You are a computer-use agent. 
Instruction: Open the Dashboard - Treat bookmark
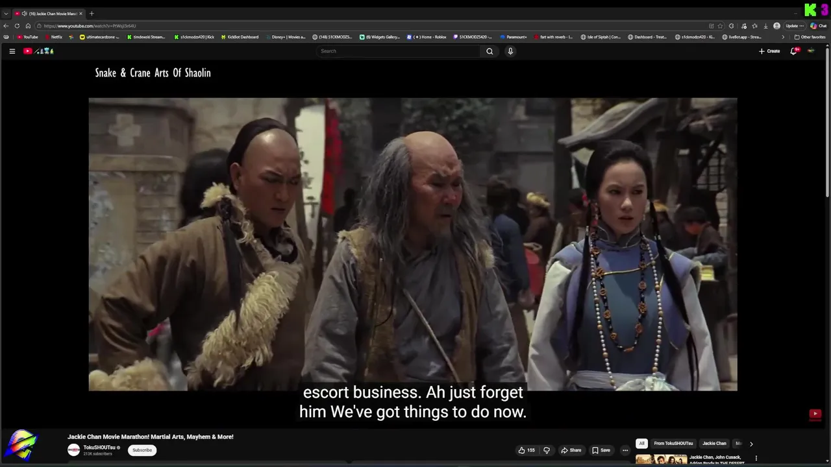[x=647, y=37]
